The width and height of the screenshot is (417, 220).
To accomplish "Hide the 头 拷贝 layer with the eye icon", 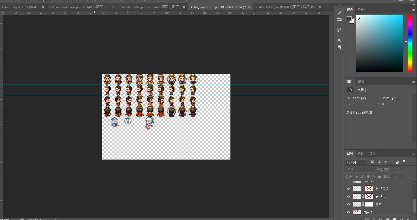I will (x=348, y=196).
